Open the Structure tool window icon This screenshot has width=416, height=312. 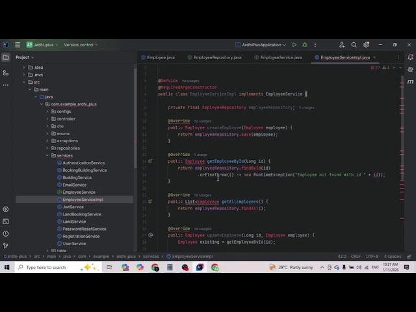pyautogui.click(x=6, y=73)
